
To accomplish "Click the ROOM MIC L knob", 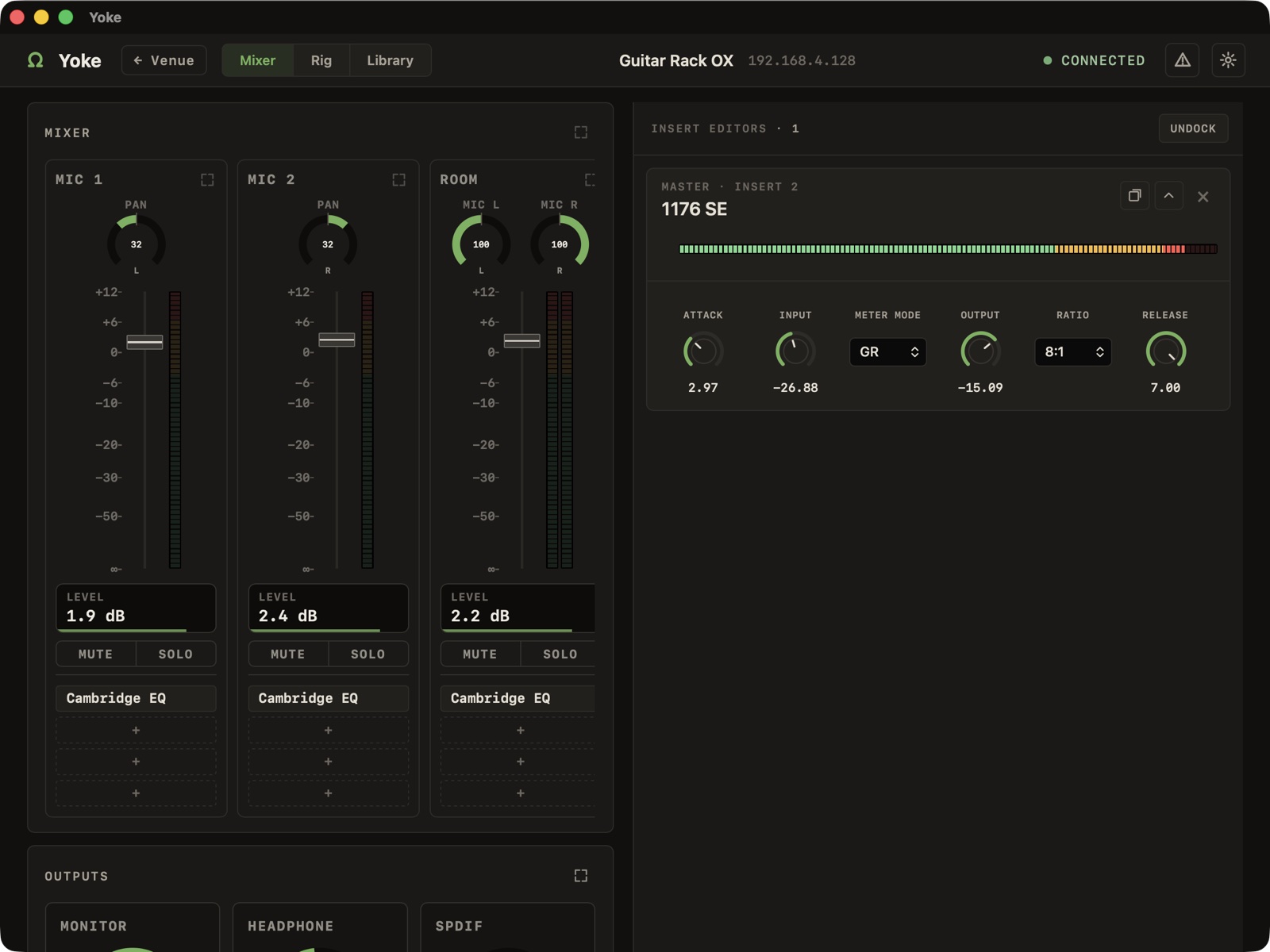I will (481, 244).
